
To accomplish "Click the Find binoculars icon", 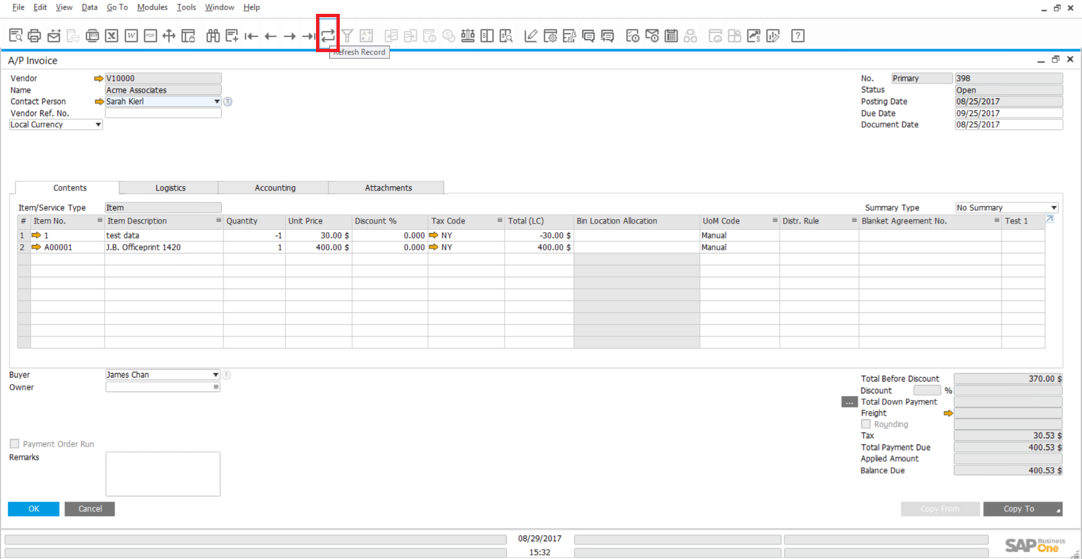I will (212, 36).
